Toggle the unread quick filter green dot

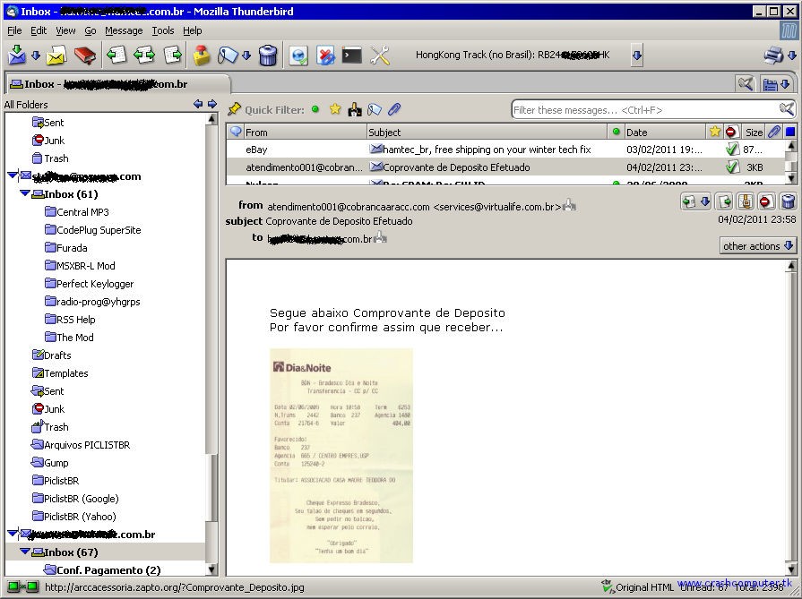pos(315,109)
